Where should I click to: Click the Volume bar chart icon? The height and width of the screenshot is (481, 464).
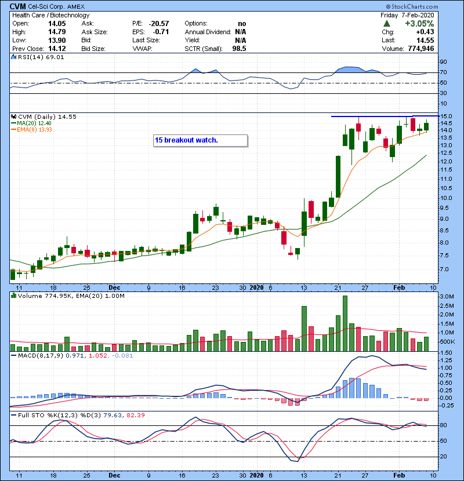click(x=13, y=296)
